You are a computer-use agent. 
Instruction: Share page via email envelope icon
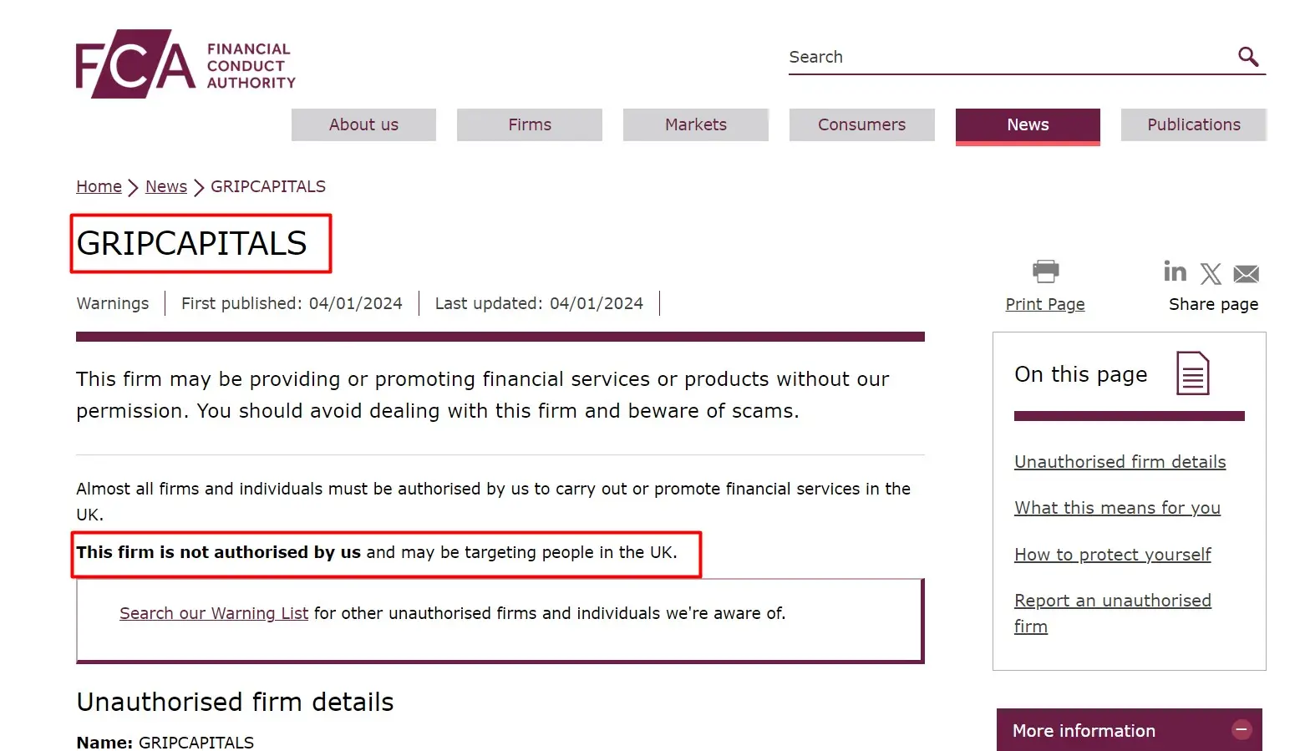coord(1246,274)
